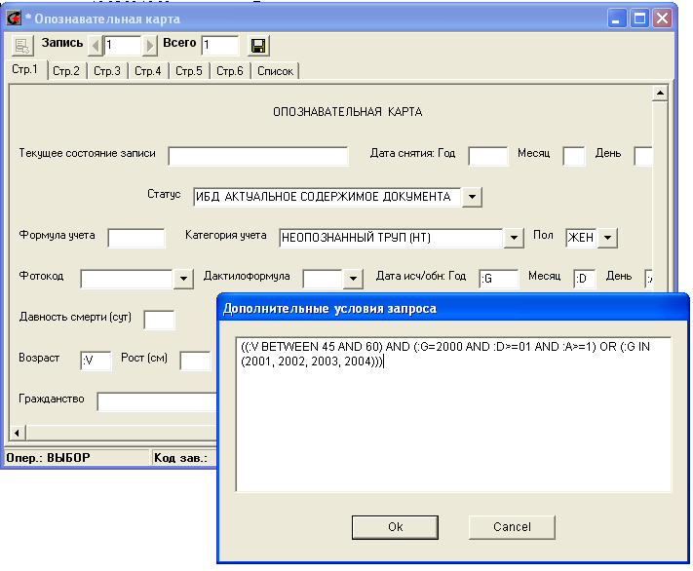Click Ok in the query conditions dialog
This screenshot has height=571, width=693.
(x=395, y=527)
